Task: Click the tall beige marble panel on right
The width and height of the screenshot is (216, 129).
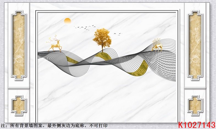Action: pyautogui.click(x=195, y=45)
